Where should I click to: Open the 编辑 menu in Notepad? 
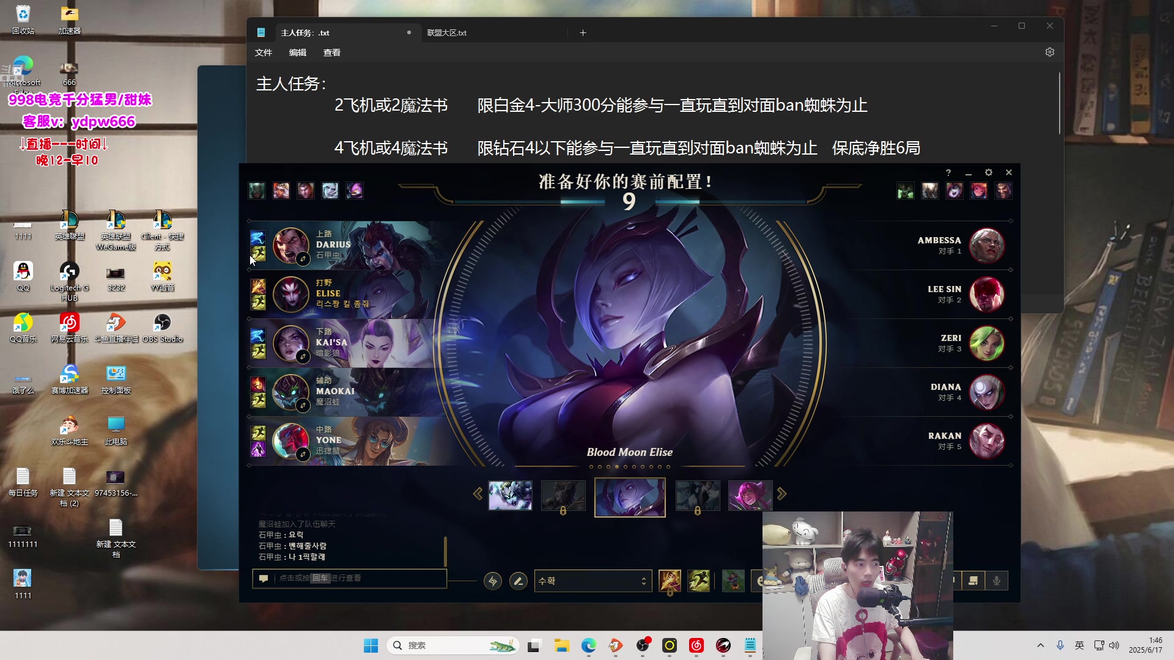298,53
